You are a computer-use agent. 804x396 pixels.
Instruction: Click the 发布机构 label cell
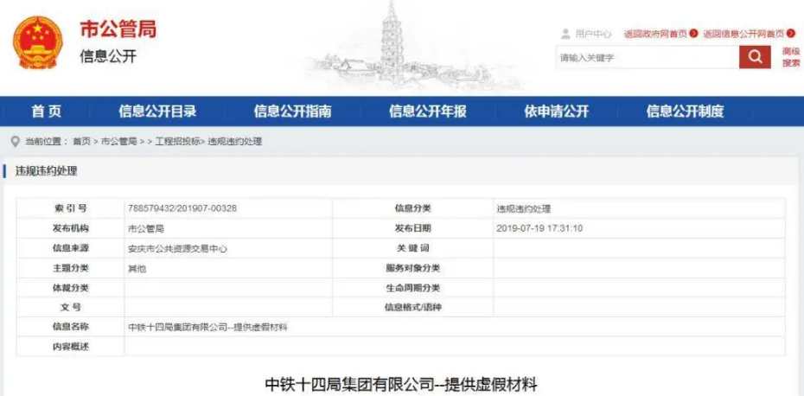71,228
